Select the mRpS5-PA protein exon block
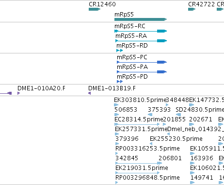The height and width of the screenshot is (185, 224). click(x=162, y=72)
